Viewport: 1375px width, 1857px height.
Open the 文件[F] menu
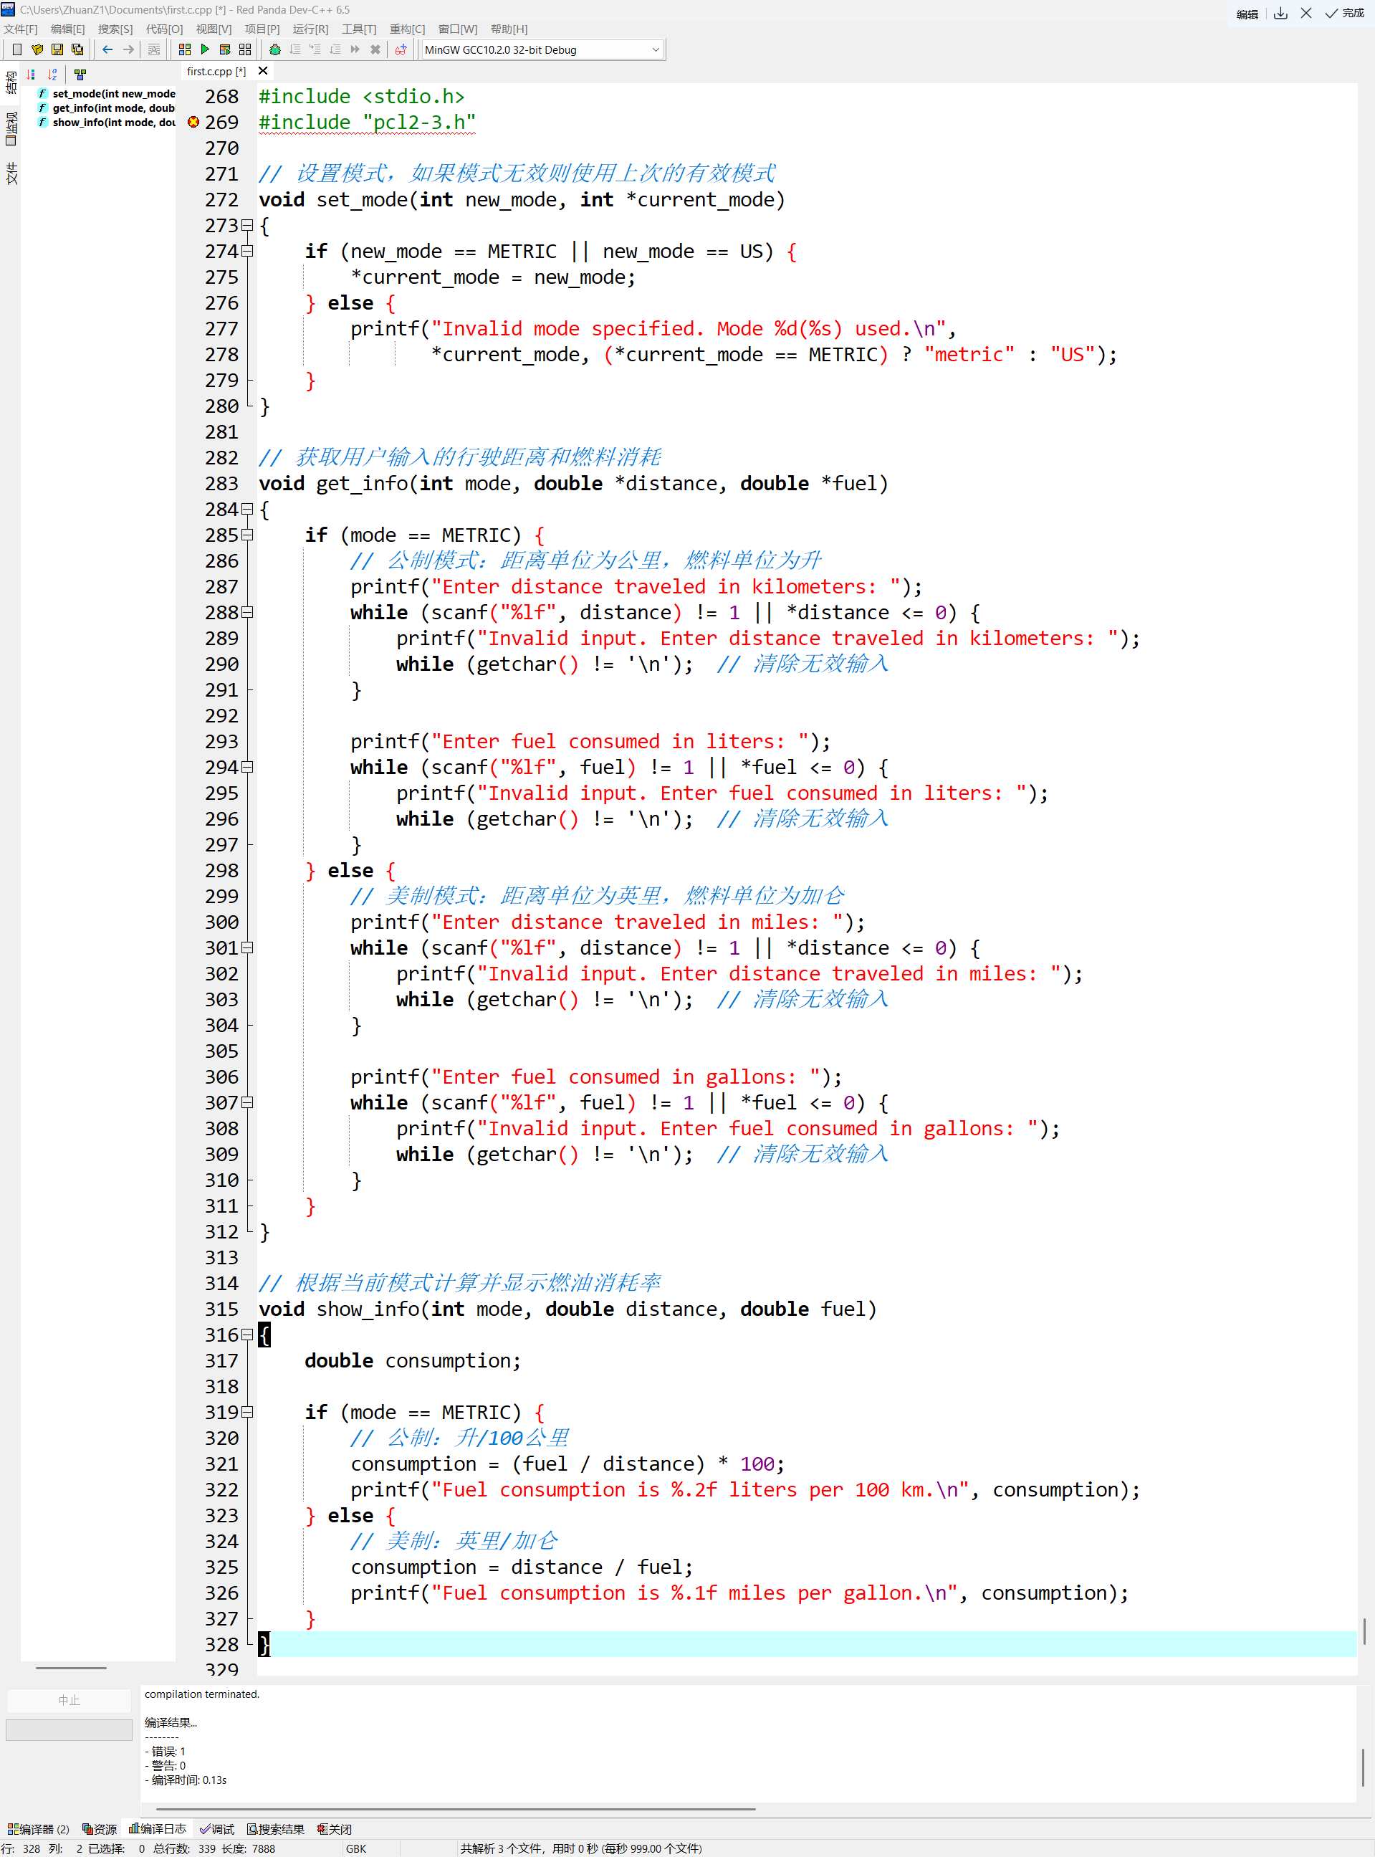tap(21, 29)
